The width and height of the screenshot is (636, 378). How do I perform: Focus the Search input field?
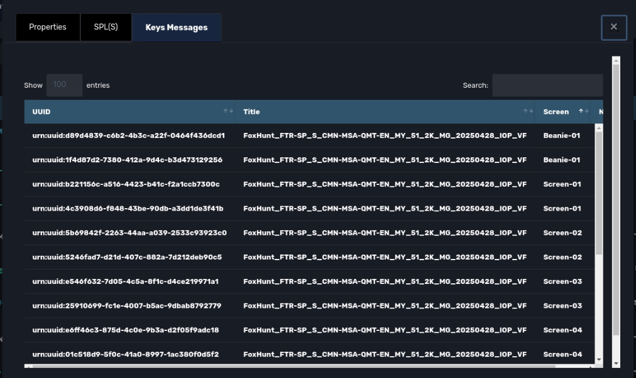[x=547, y=85]
